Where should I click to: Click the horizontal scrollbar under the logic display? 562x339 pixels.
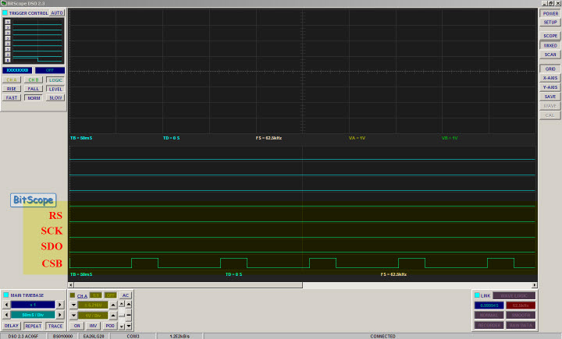pos(303,285)
